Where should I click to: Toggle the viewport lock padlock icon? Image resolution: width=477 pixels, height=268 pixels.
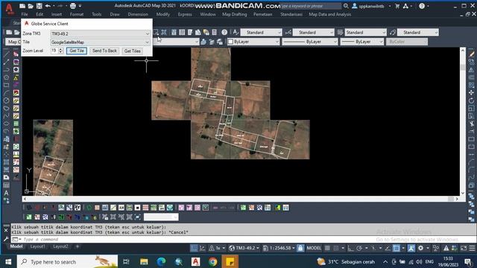(300, 248)
